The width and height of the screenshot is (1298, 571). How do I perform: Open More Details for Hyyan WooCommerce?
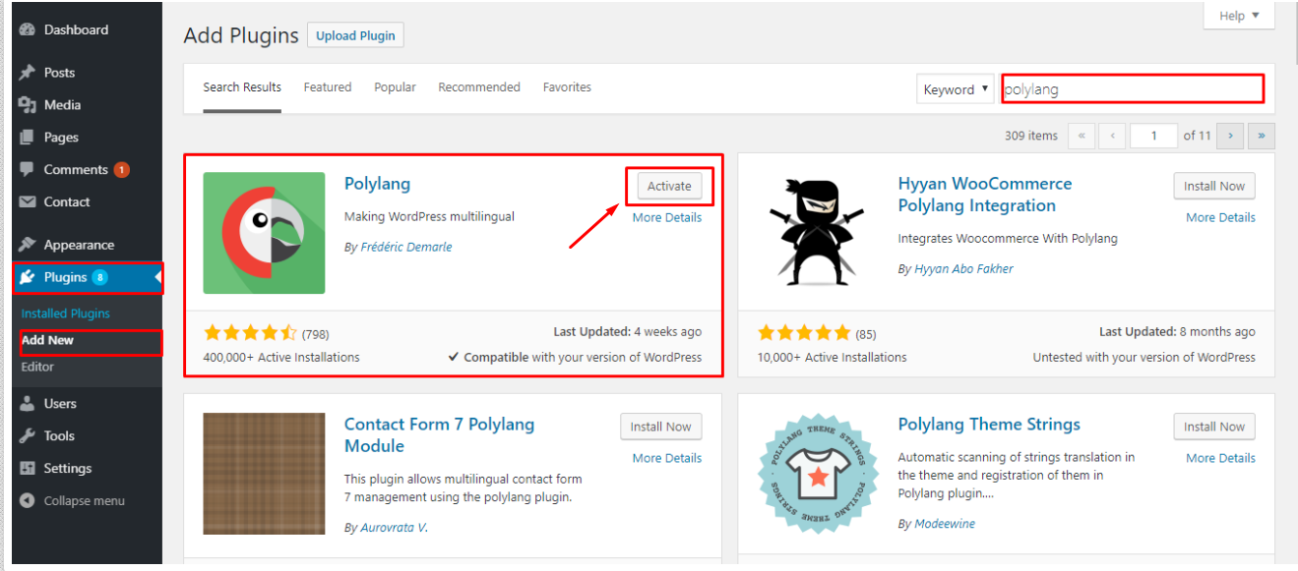(1220, 217)
